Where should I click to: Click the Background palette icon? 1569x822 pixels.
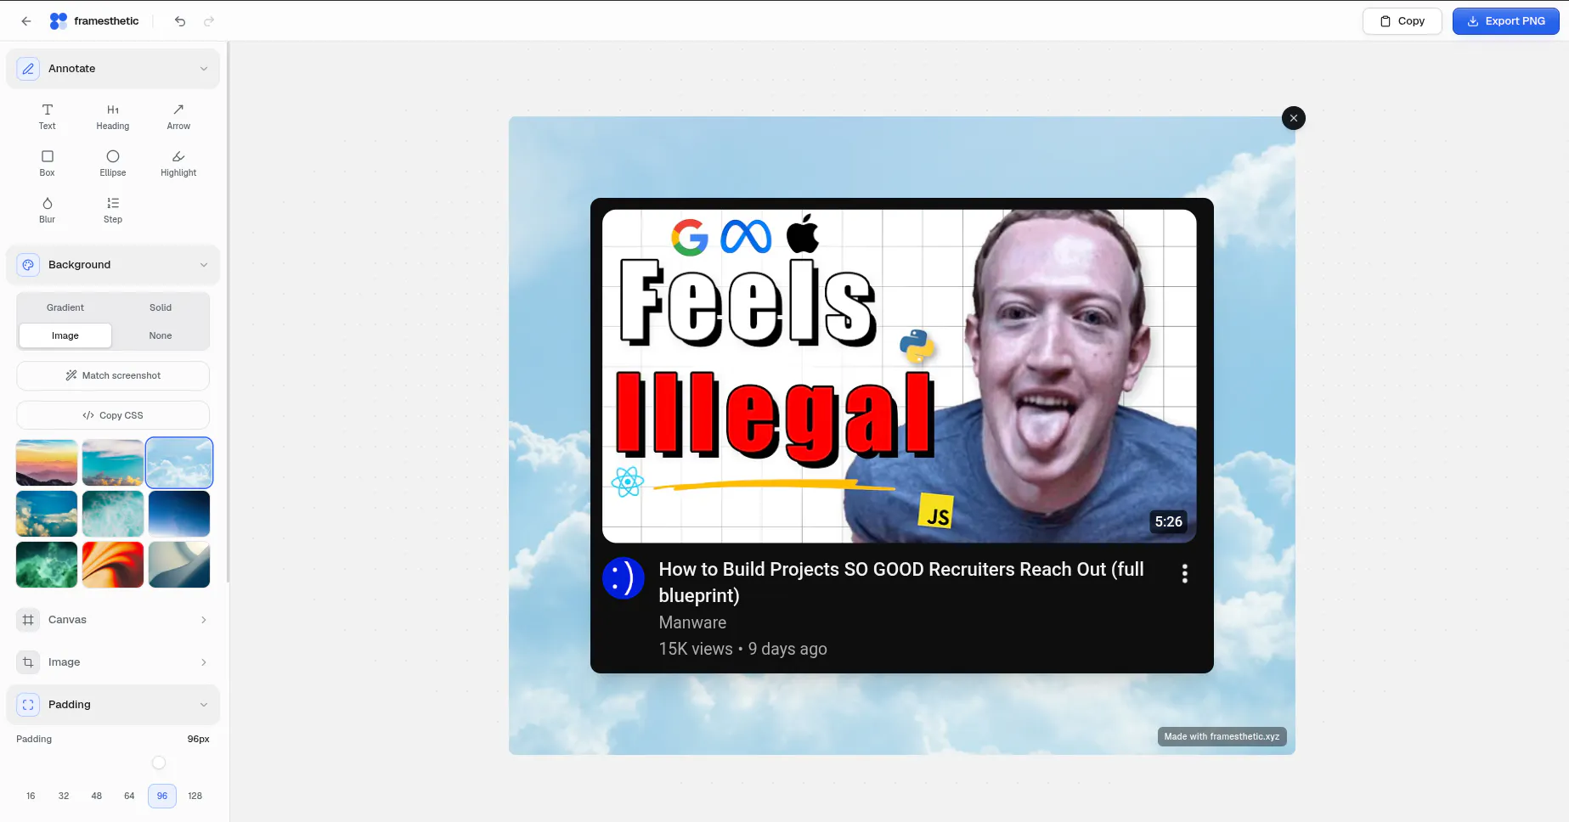coord(28,265)
